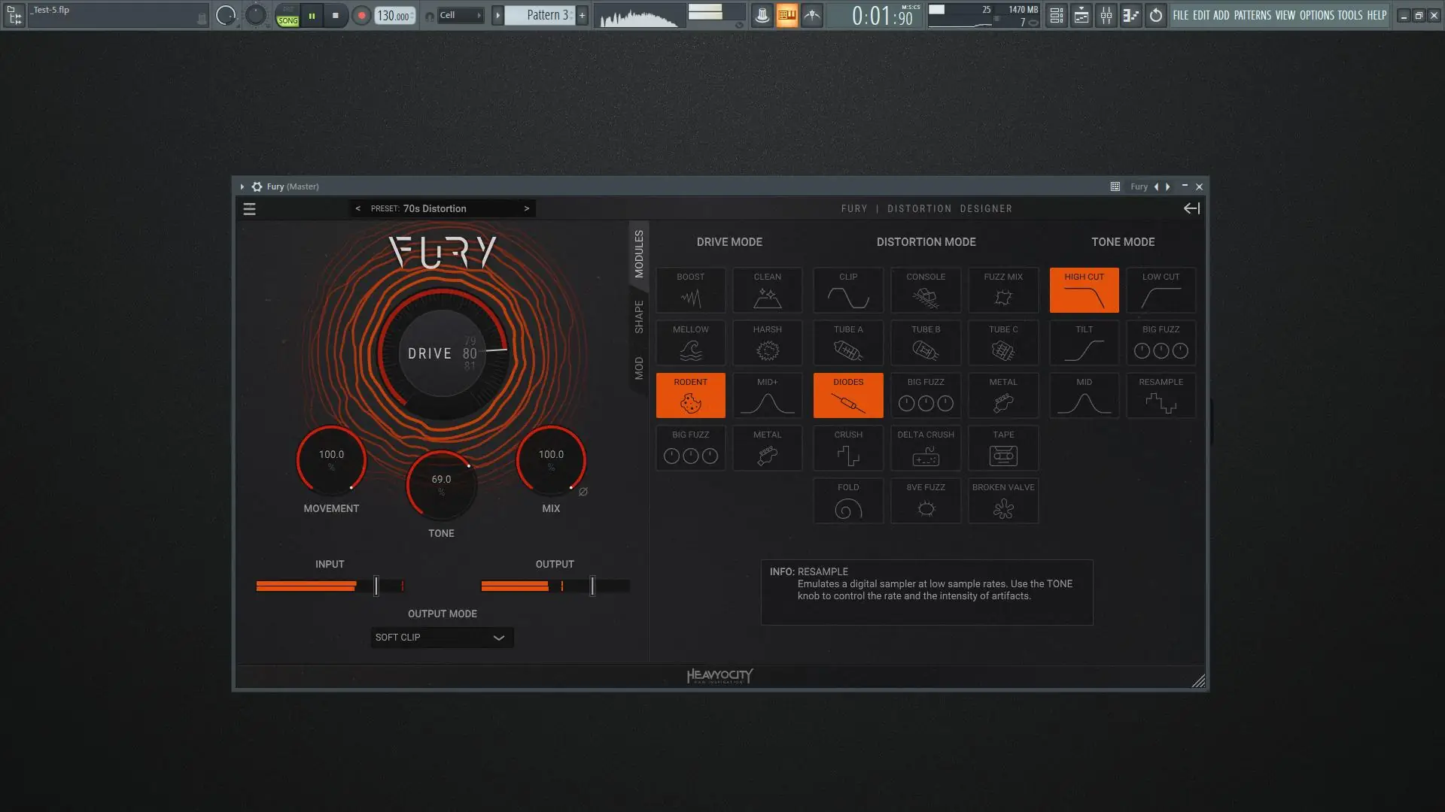Switch to the Shape tab
The width and height of the screenshot is (1445, 812).
[x=639, y=317]
